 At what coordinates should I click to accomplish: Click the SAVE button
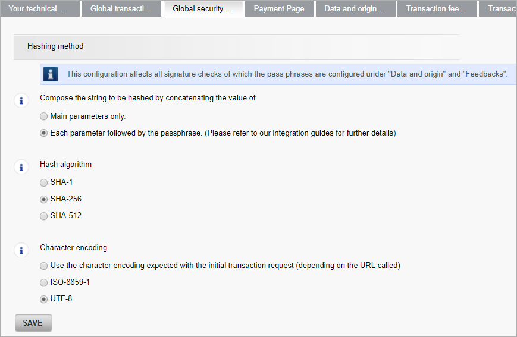point(33,323)
